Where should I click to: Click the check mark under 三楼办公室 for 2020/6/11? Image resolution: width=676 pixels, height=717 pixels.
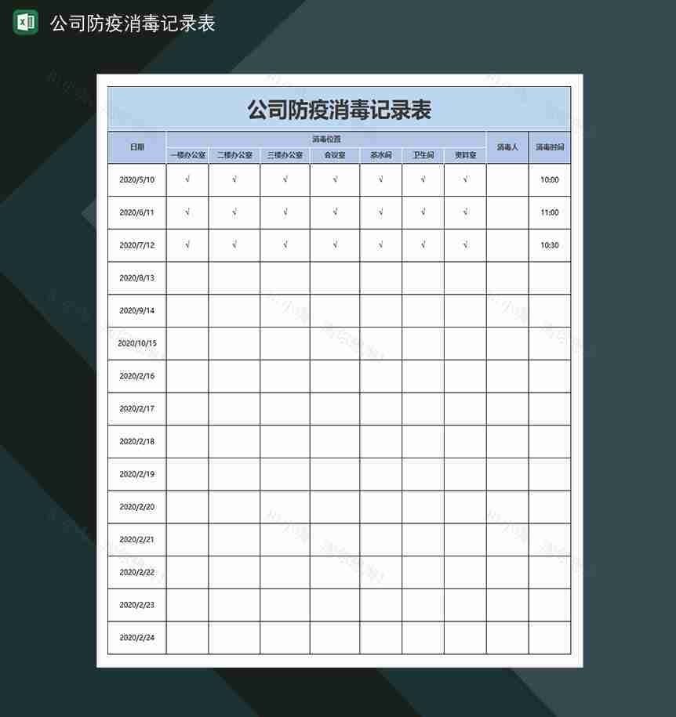click(284, 211)
